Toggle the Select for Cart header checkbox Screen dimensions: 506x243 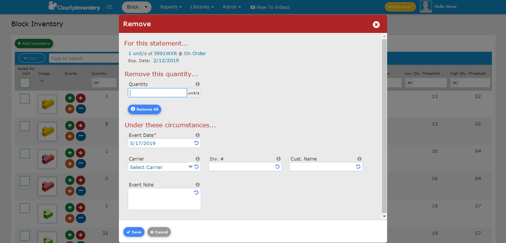(x=25, y=83)
